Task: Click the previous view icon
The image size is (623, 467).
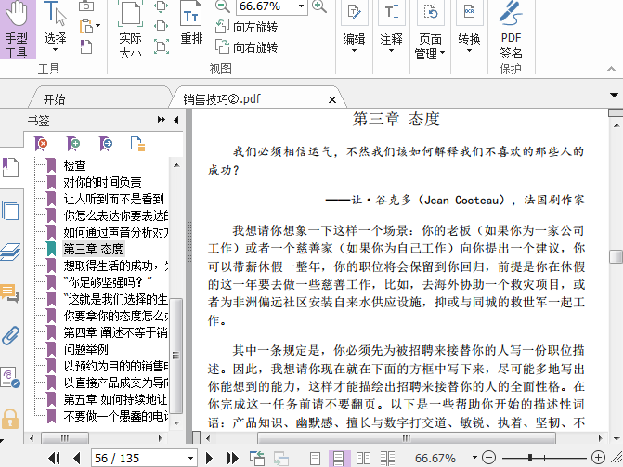Action: tap(257, 458)
